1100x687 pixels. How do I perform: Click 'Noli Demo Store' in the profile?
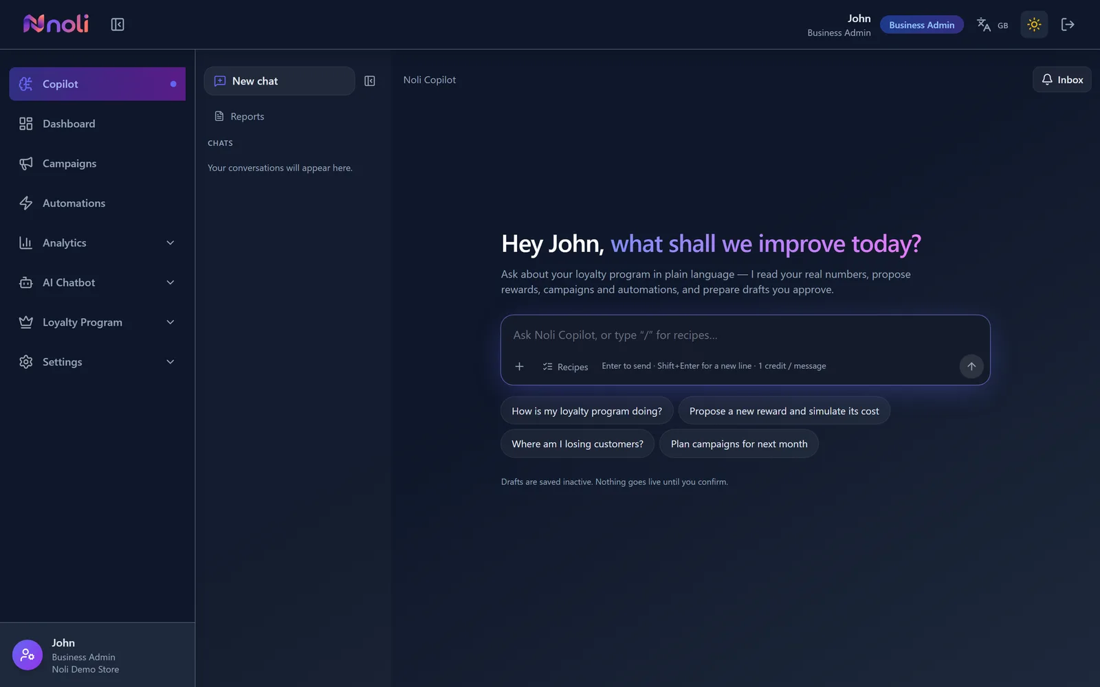[85, 669]
